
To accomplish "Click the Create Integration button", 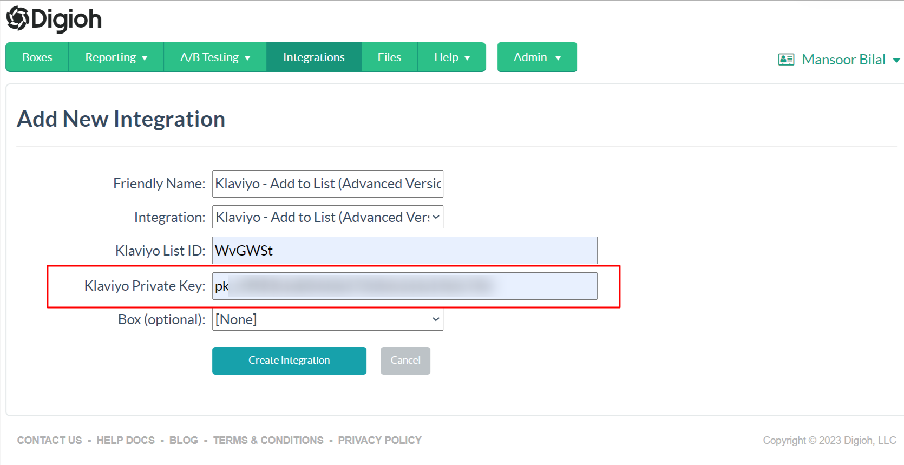I will pos(289,361).
